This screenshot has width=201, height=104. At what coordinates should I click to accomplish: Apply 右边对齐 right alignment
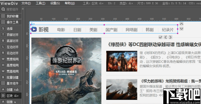[11, 53]
